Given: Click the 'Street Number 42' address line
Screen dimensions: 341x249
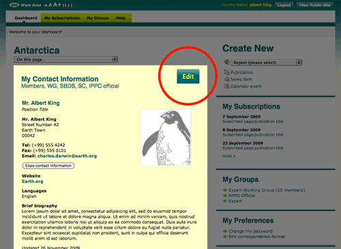Looking at the screenshot, I should tap(40, 124).
